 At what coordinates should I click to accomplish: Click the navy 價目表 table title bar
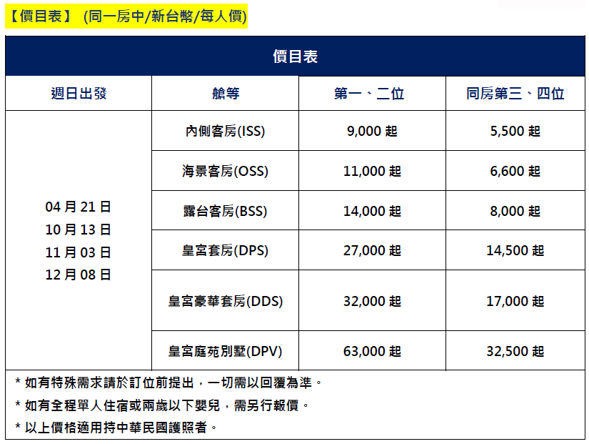click(295, 56)
